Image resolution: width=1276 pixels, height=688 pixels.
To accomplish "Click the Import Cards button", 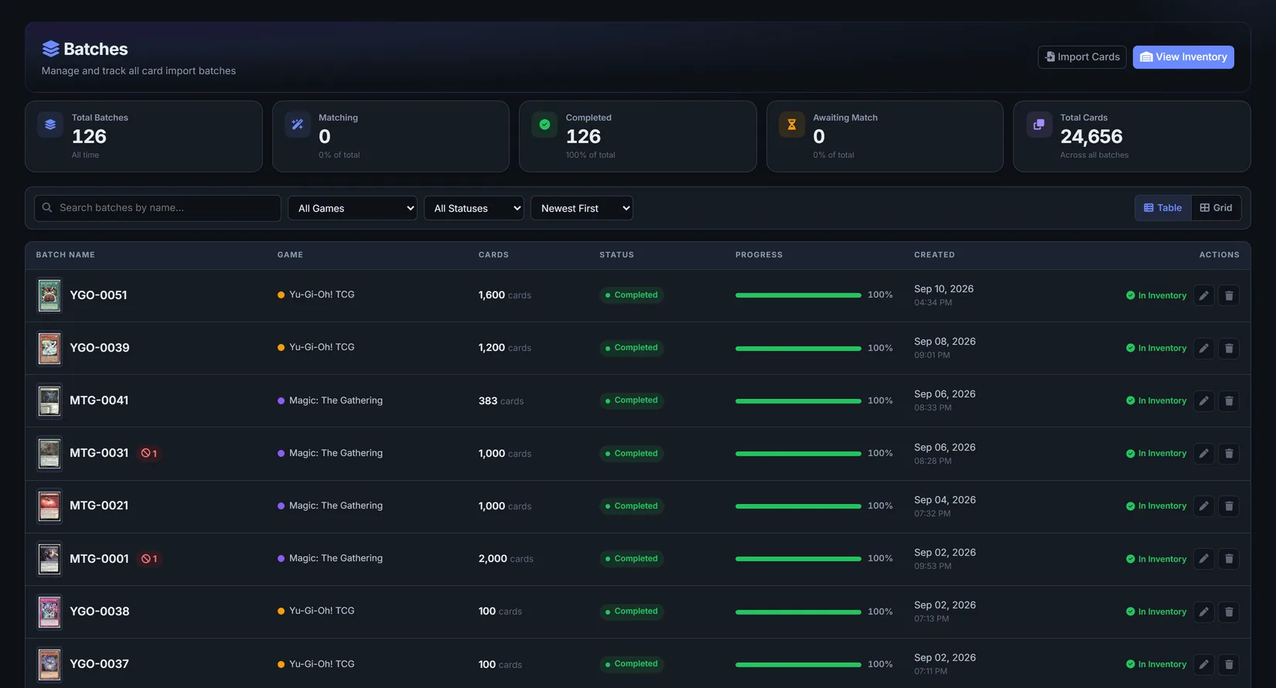I will (1082, 57).
